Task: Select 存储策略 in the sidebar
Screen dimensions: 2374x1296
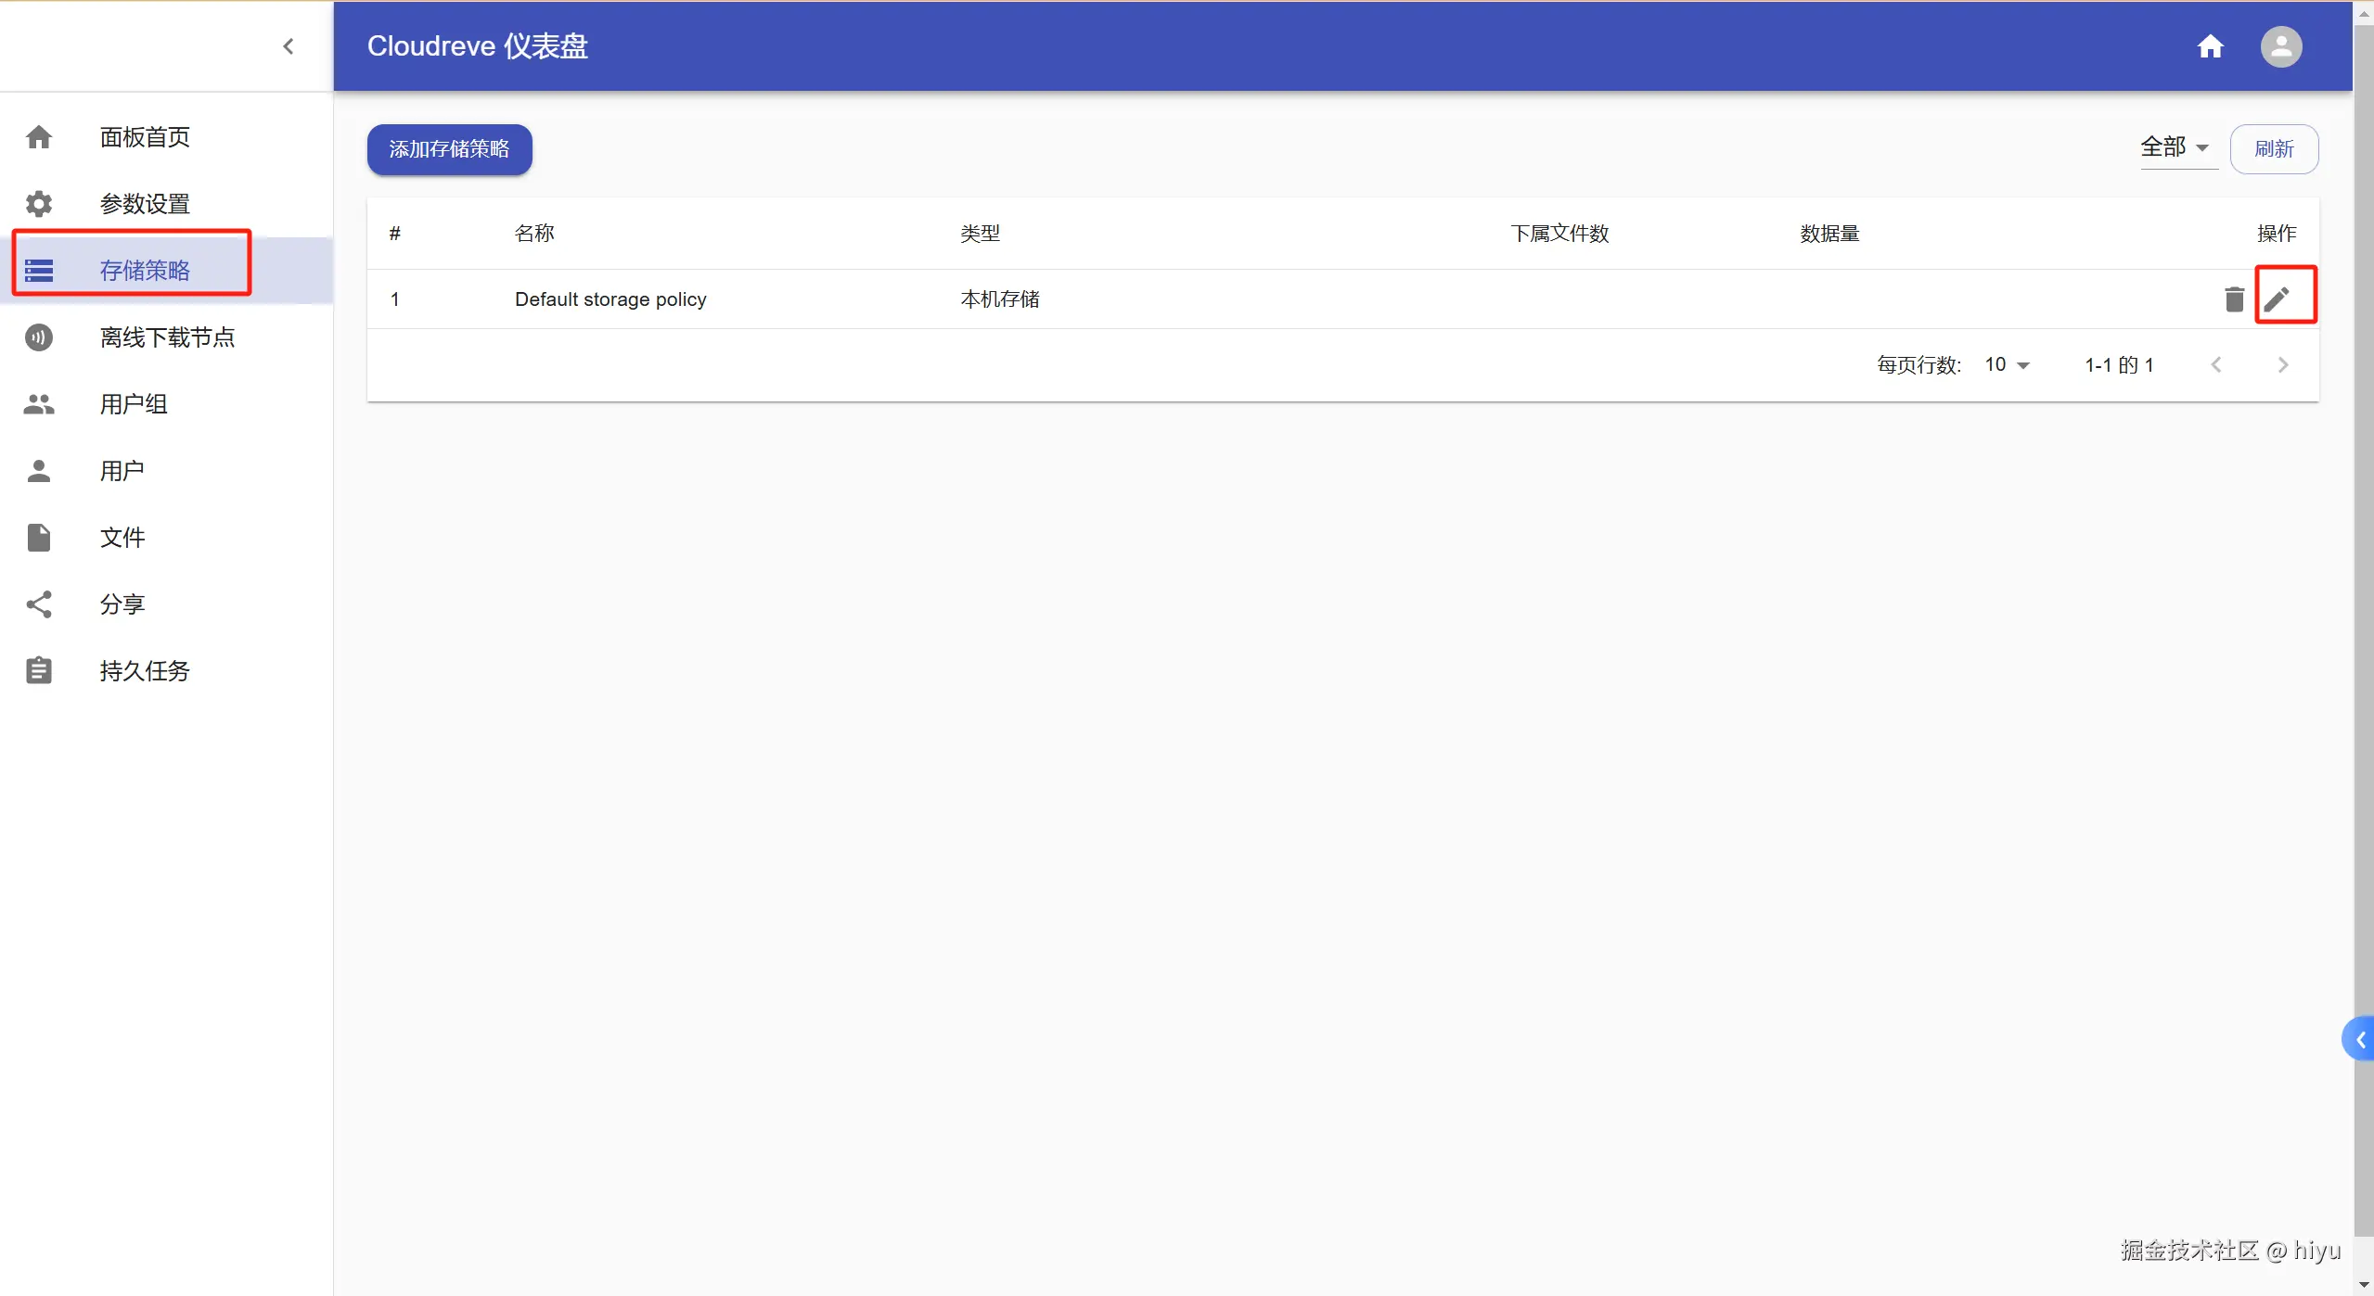Action: point(145,271)
